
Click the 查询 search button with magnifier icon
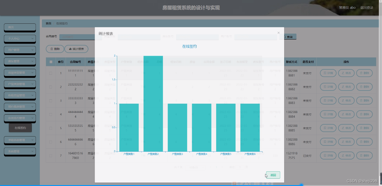(288, 37)
